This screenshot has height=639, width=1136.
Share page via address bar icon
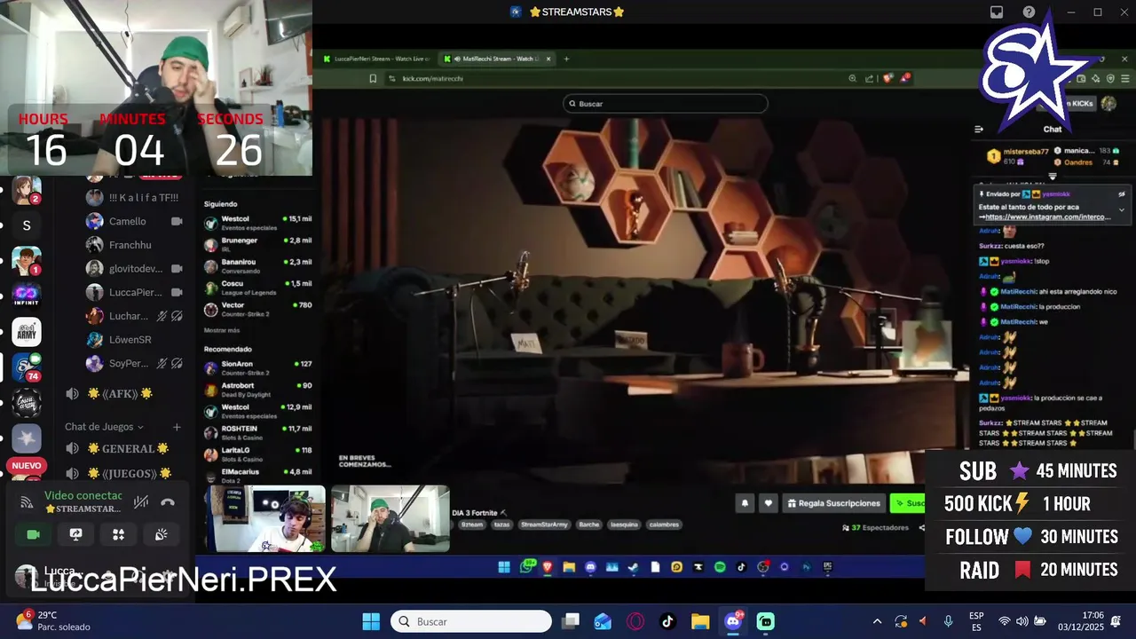point(870,78)
